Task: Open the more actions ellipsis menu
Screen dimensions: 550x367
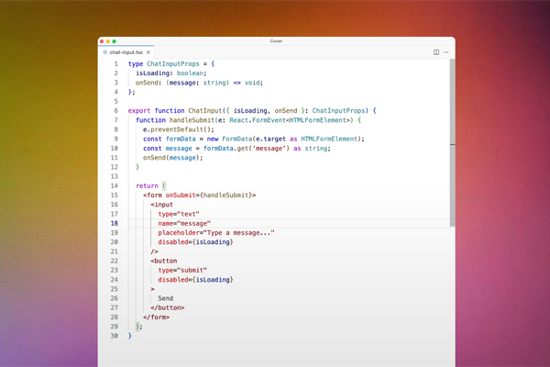Action: tap(446, 52)
